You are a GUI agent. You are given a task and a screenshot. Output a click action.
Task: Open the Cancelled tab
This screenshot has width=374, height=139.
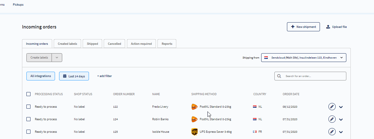114,44
